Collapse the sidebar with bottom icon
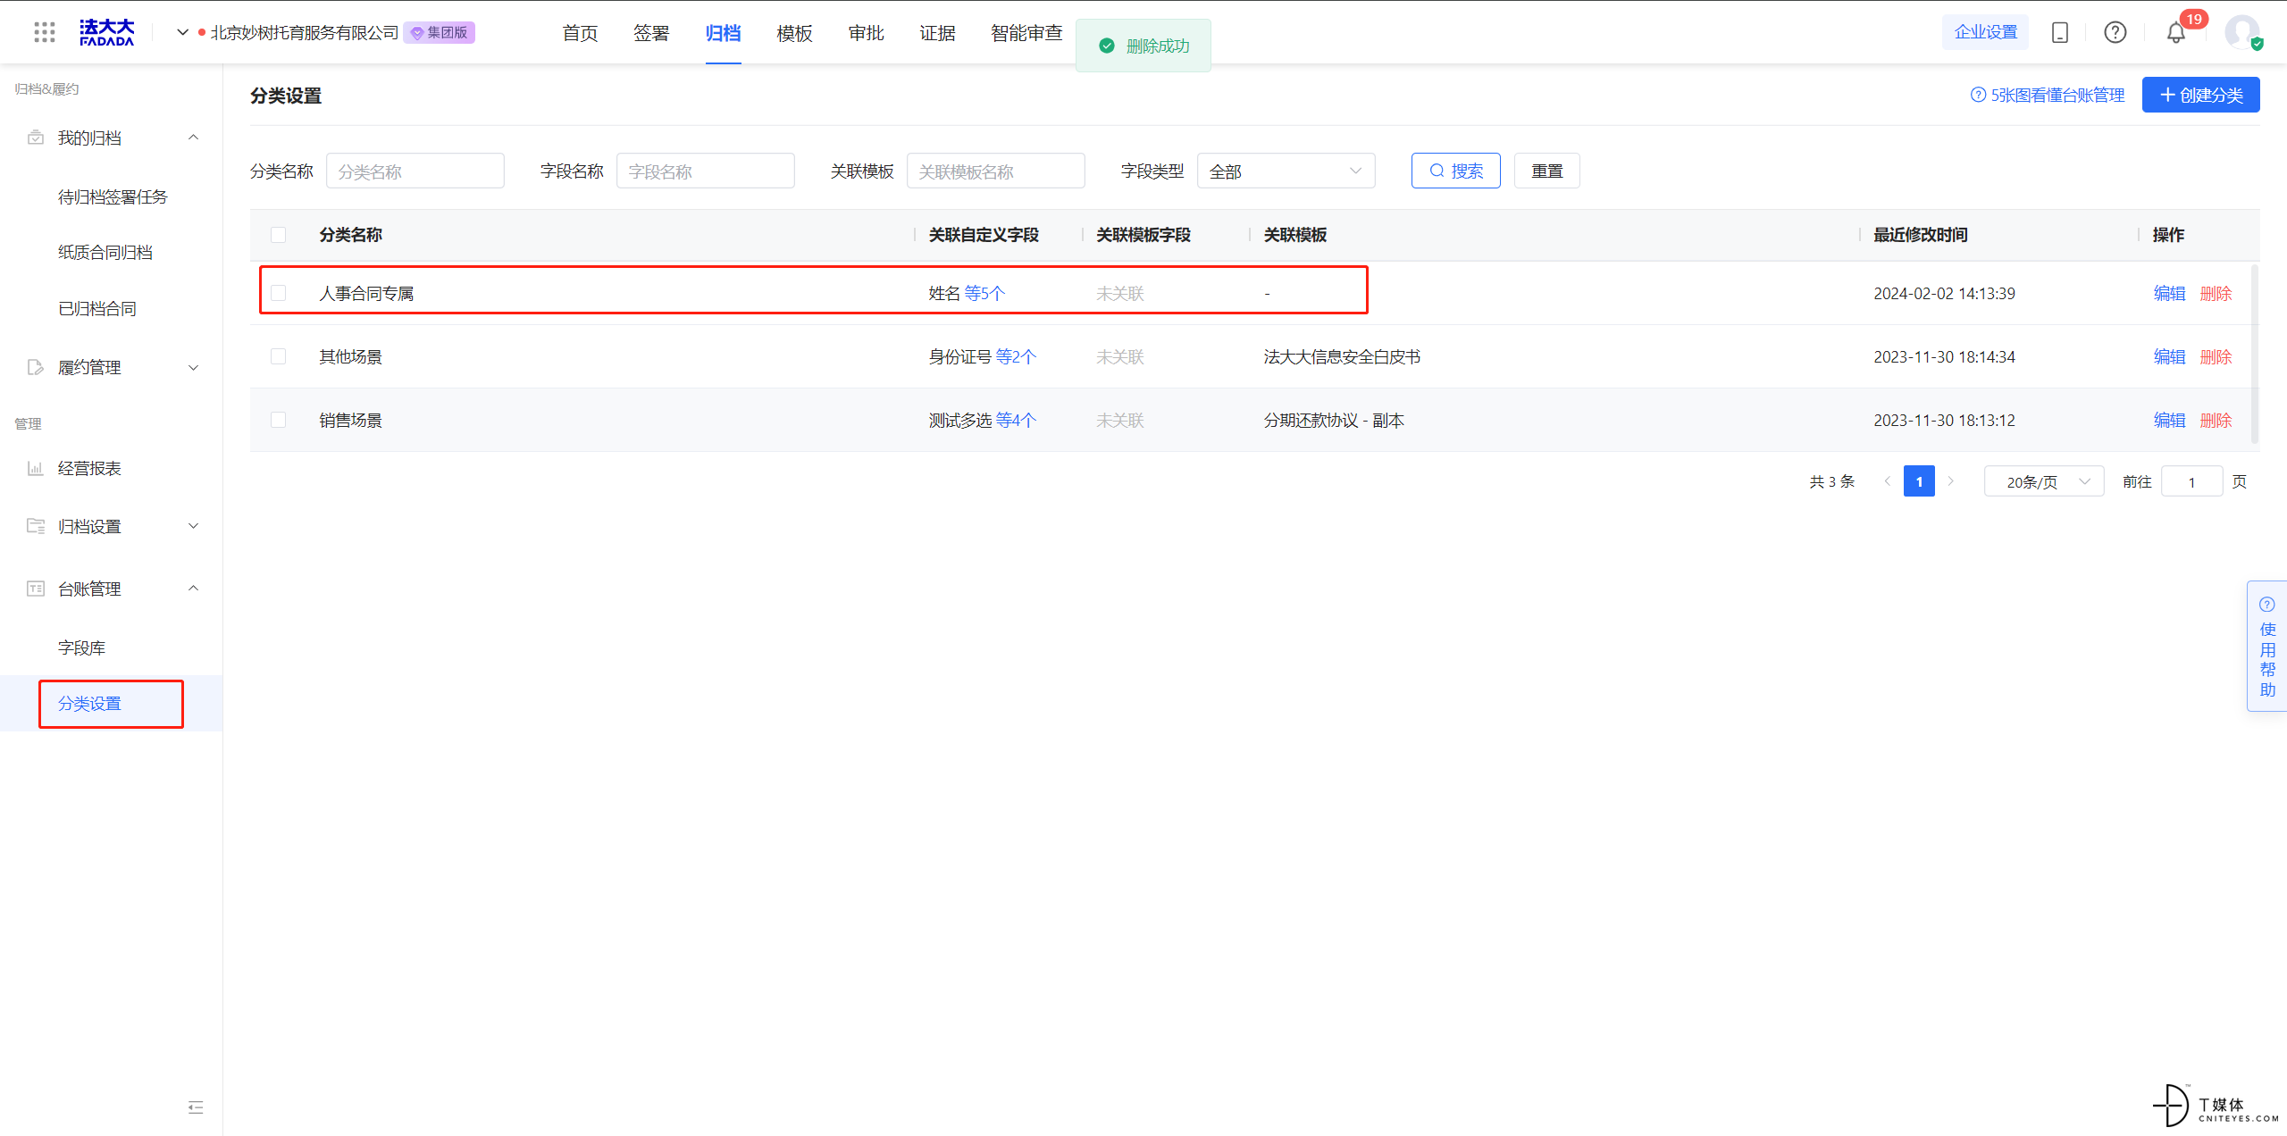The image size is (2287, 1136). tap(196, 1107)
